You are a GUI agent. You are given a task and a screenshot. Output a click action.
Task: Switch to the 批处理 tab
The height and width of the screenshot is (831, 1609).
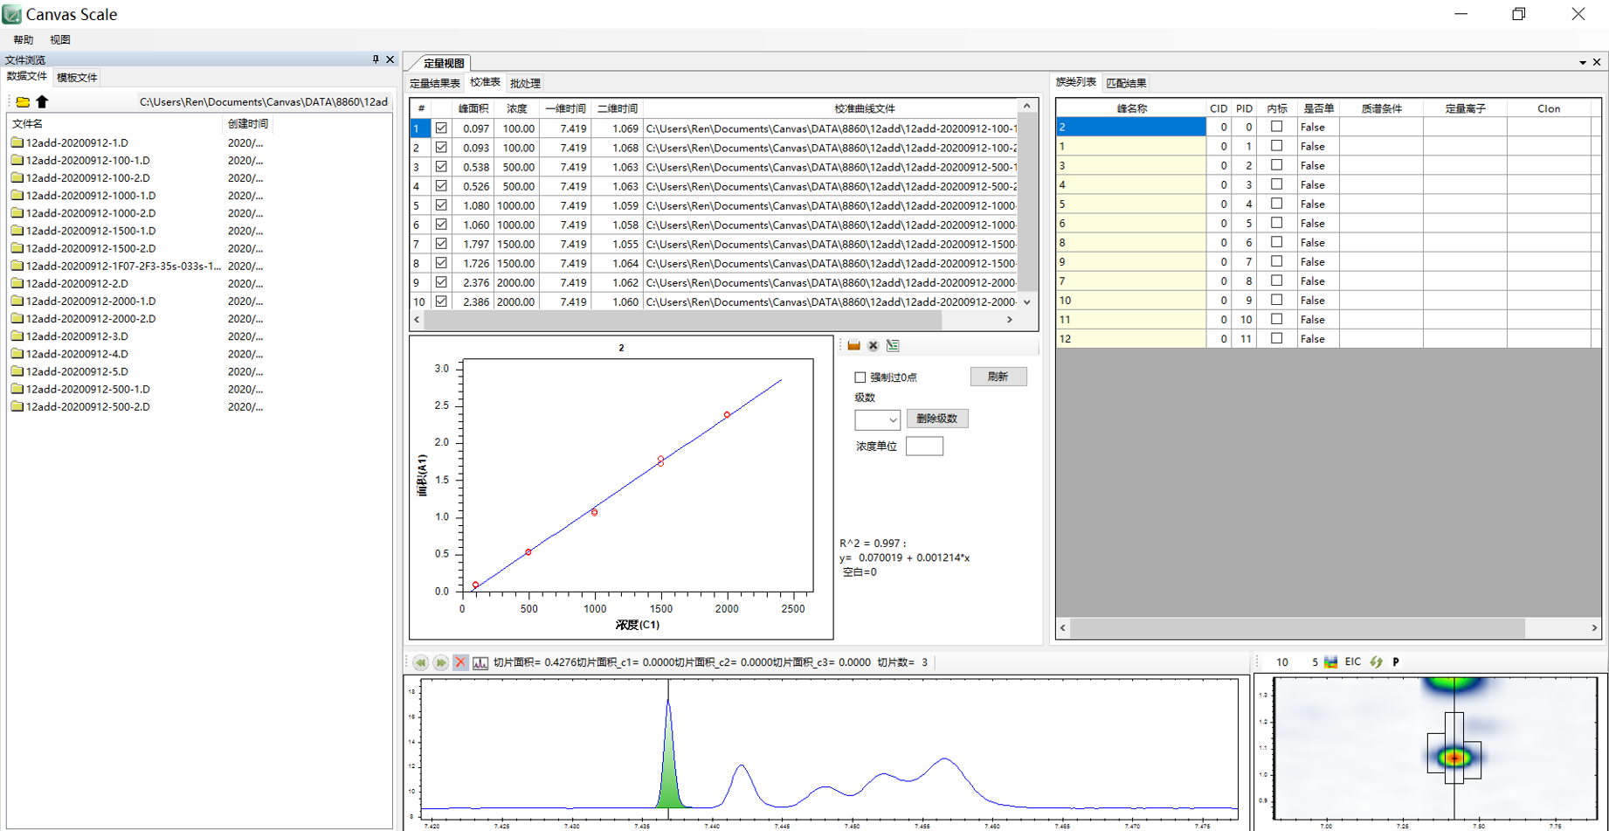point(525,84)
